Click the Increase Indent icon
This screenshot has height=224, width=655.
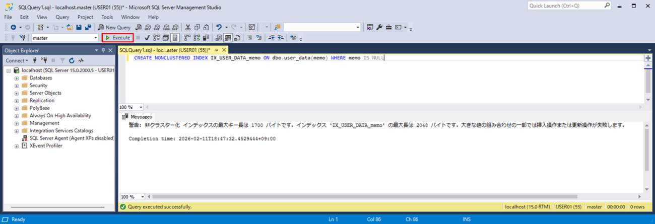click(x=281, y=38)
